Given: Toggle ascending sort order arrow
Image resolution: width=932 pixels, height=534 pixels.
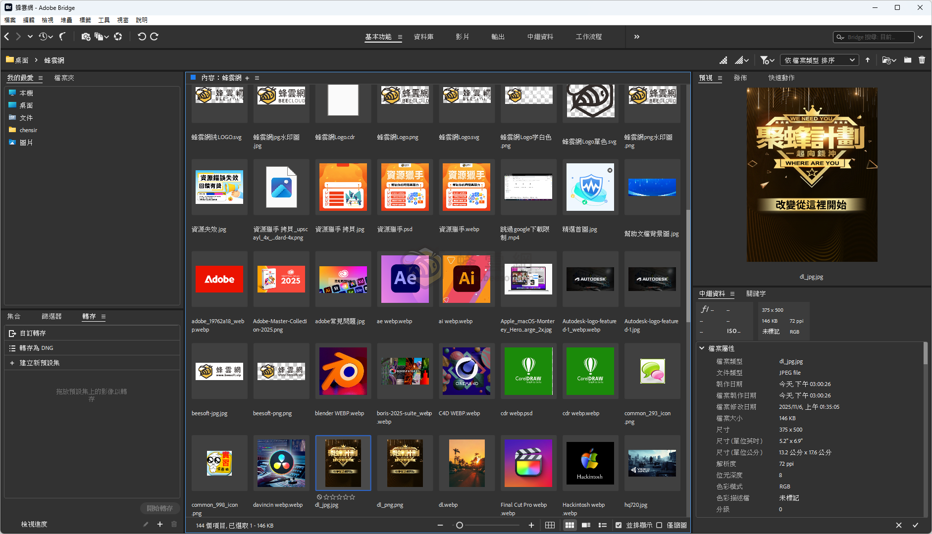Looking at the screenshot, I should tap(868, 60).
